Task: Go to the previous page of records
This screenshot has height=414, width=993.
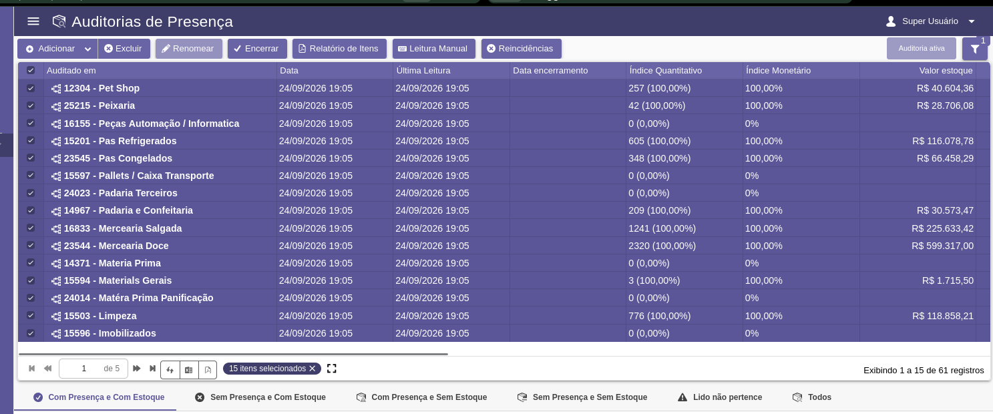Action: [47, 369]
